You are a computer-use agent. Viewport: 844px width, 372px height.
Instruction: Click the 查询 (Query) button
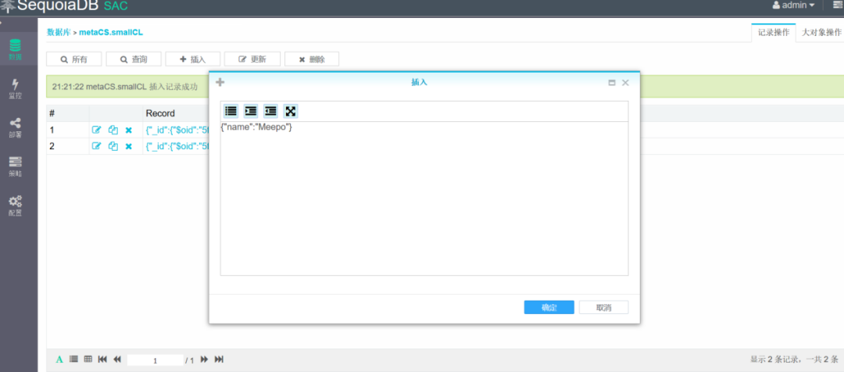134,59
